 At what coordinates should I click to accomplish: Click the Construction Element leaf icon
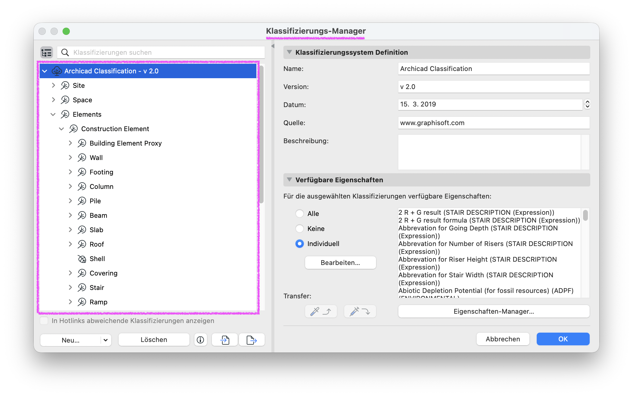click(x=73, y=129)
